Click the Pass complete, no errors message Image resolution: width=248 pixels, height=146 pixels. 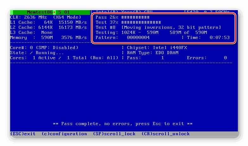click(x=123, y=124)
